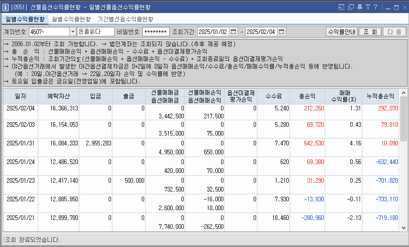Click option profit value 650,000

click(214, 152)
